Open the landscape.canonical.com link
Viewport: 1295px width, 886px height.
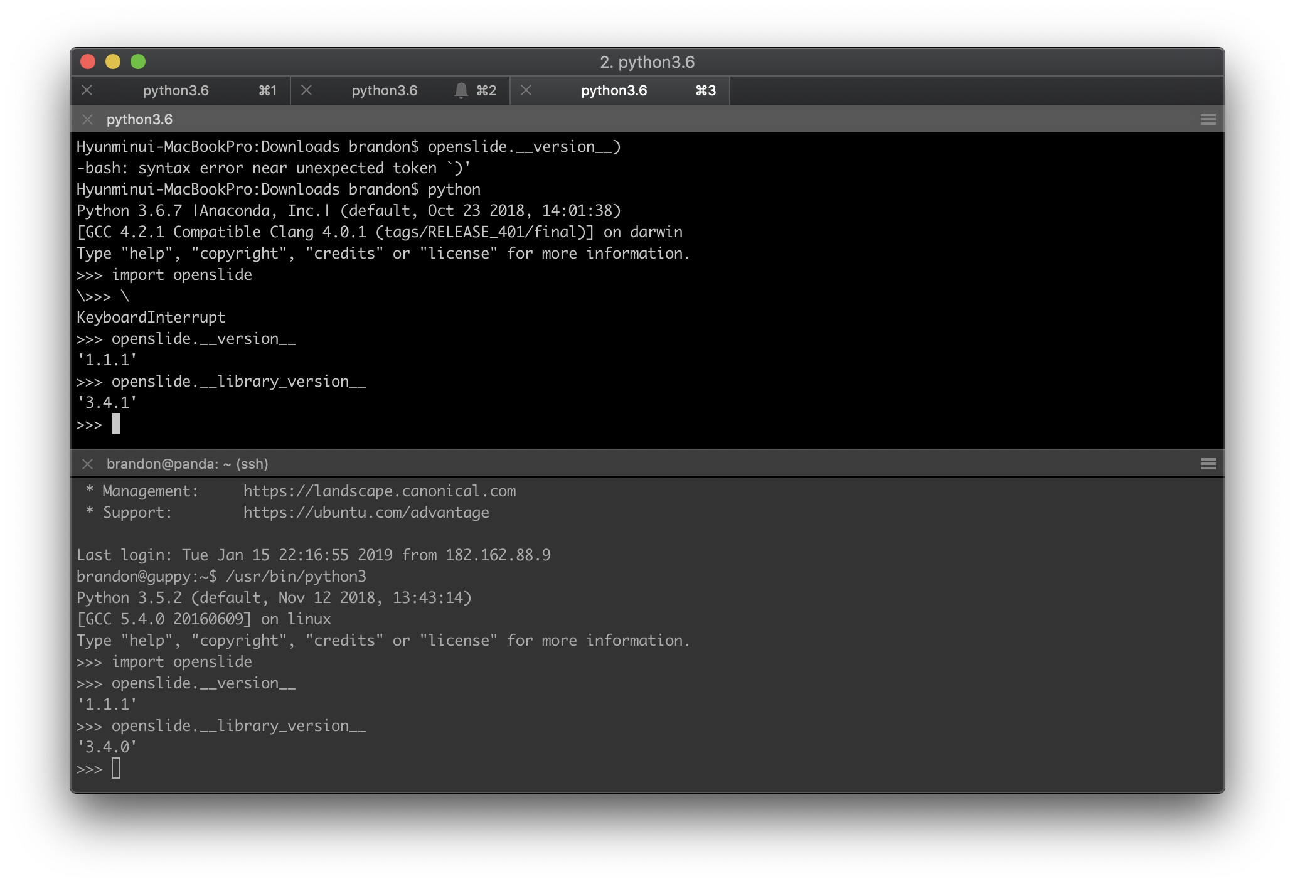[x=380, y=491]
